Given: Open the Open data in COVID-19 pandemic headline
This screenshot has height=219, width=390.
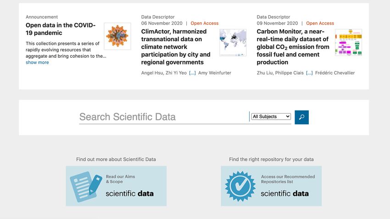Looking at the screenshot, I should (61, 29).
